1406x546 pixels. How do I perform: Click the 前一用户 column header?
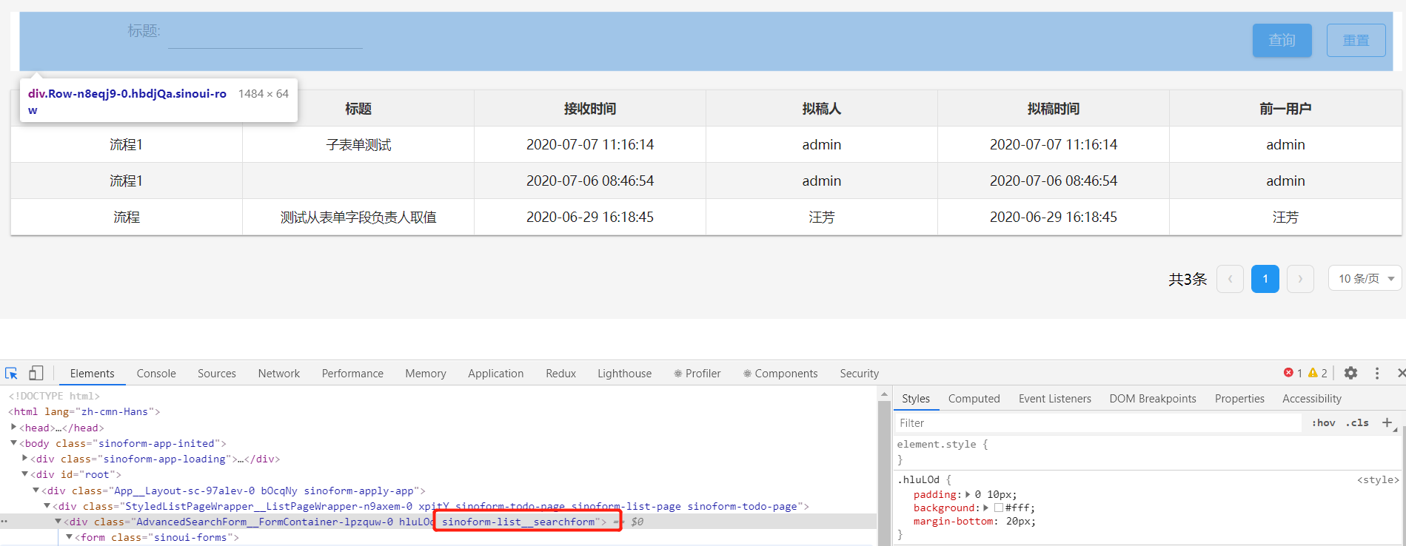[1285, 109]
